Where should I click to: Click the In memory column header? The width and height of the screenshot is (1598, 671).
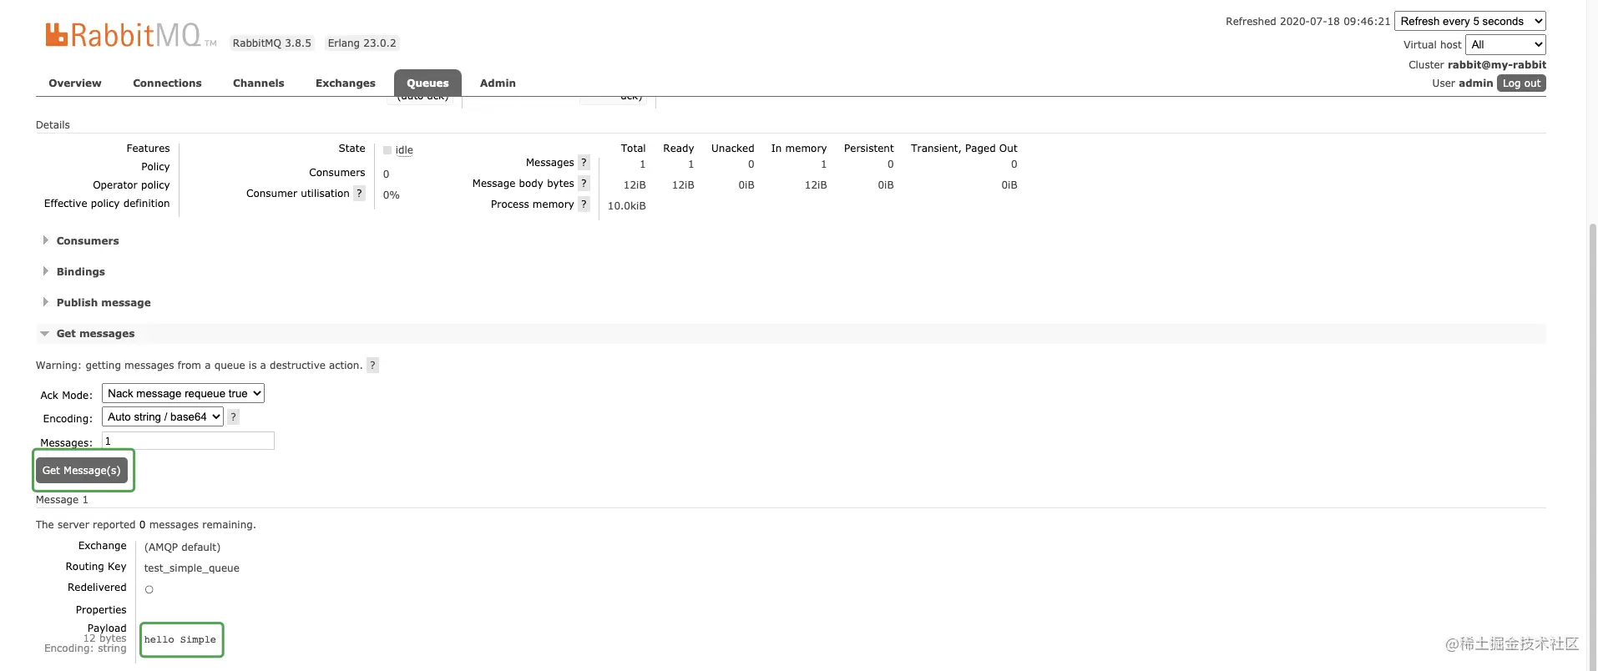(x=799, y=149)
